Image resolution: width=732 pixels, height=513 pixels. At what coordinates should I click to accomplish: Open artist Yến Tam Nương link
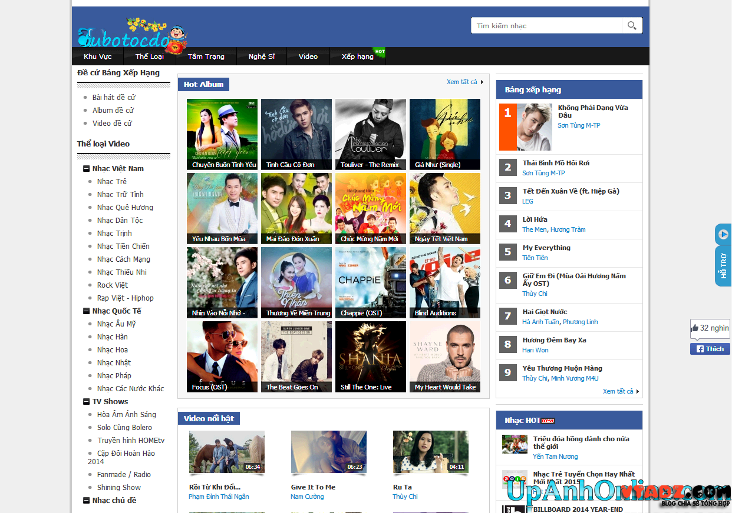pyautogui.click(x=555, y=457)
